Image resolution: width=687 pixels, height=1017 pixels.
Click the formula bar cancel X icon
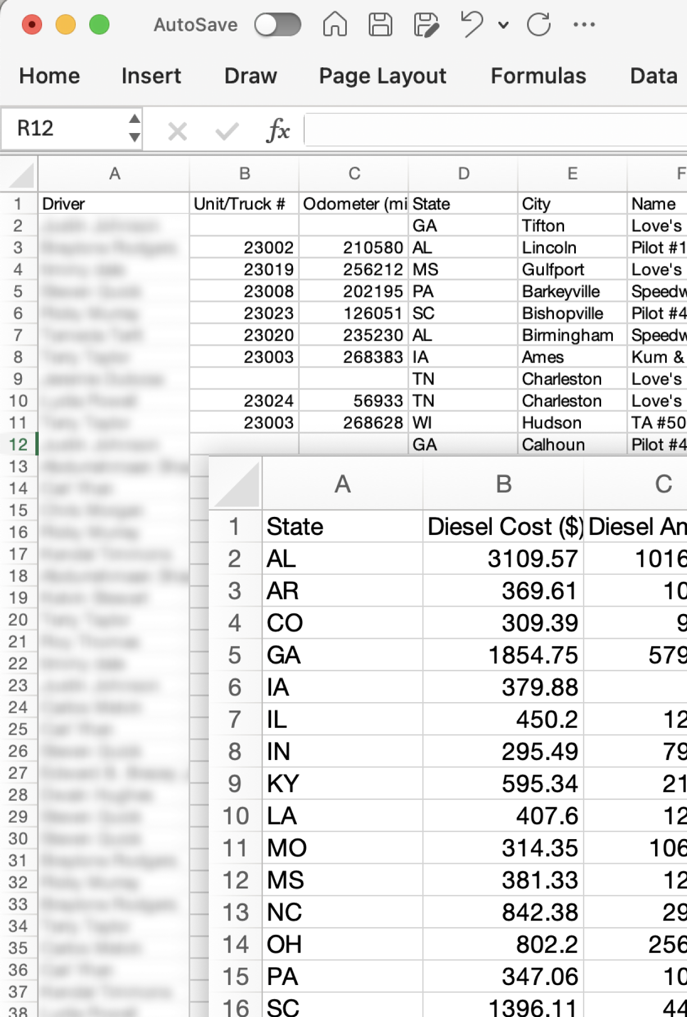click(177, 132)
